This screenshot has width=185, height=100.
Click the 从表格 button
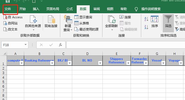pos(82,23)
